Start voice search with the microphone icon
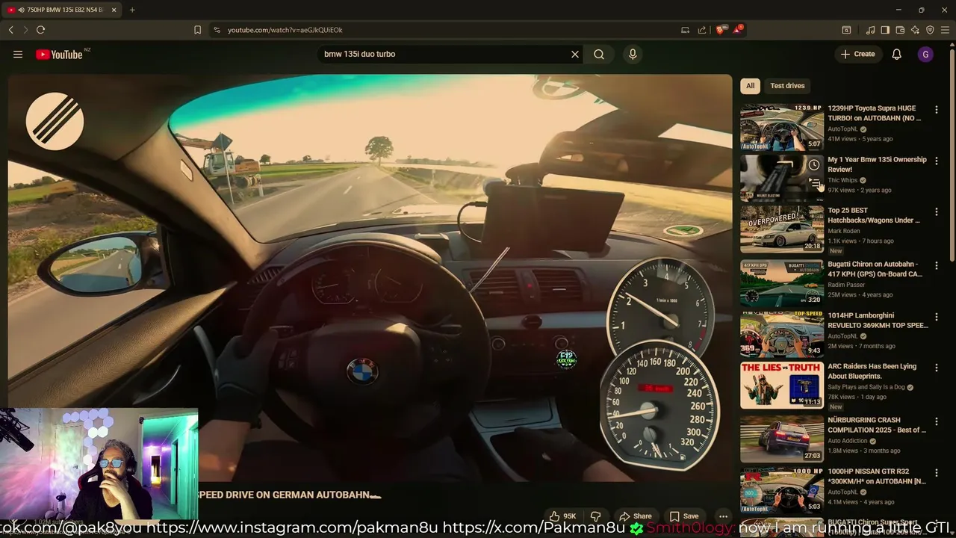This screenshot has height=538, width=956. pyautogui.click(x=633, y=54)
